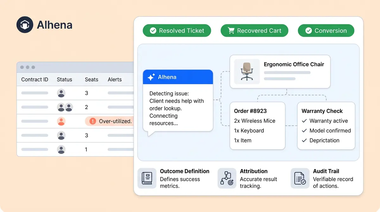Viewport: 380px width, 212px height.
Task: Toggle the 'Model confirmed' checkmark
Action: pyautogui.click(x=304, y=131)
